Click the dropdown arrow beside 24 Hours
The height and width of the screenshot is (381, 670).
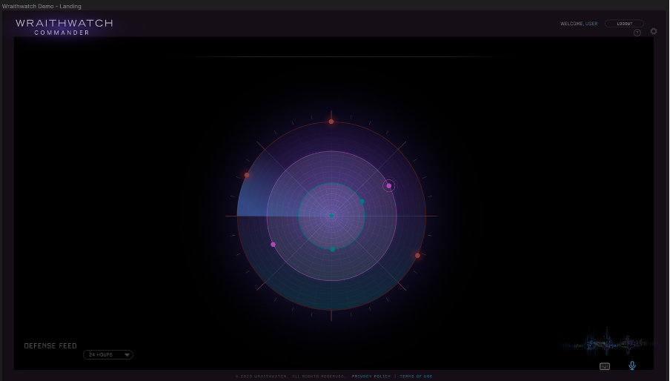click(x=127, y=355)
